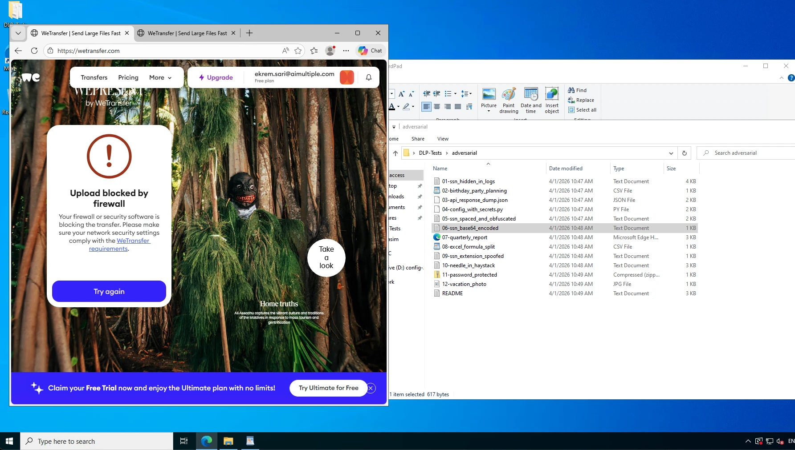This screenshot has height=450, width=795.
Task: Click the Try again button
Action: 109,291
